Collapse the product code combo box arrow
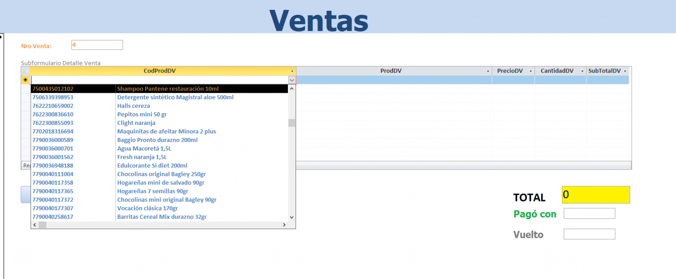 tap(292, 80)
